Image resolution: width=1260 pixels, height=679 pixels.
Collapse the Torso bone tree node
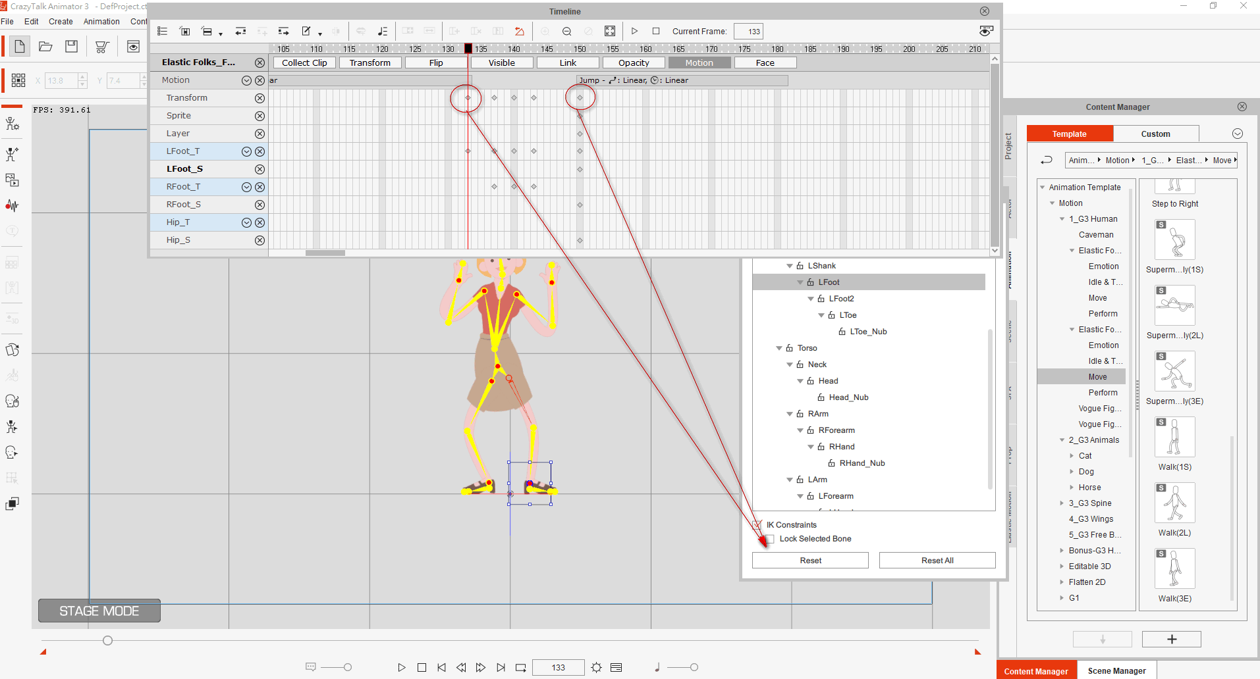click(x=779, y=348)
